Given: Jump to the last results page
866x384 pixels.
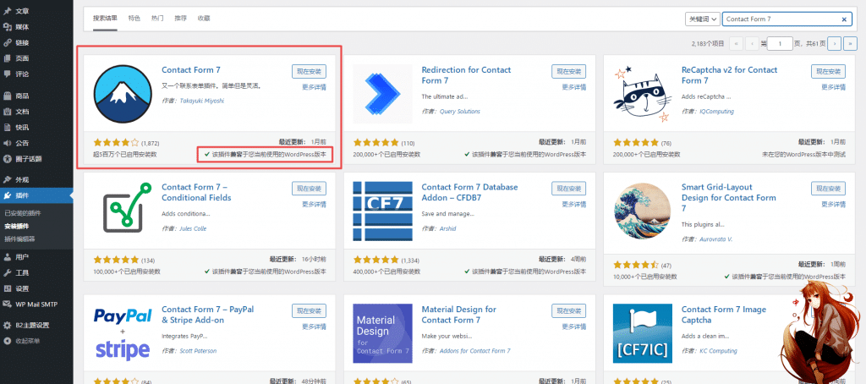Looking at the screenshot, I should click(849, 43).
